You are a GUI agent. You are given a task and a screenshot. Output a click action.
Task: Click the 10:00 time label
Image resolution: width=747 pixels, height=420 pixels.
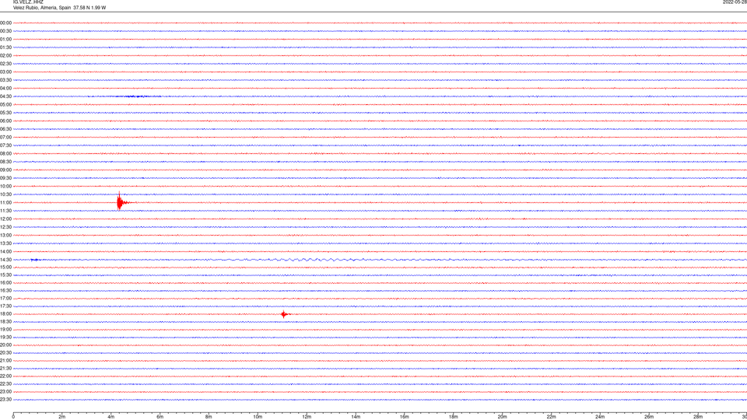point(5,186)
